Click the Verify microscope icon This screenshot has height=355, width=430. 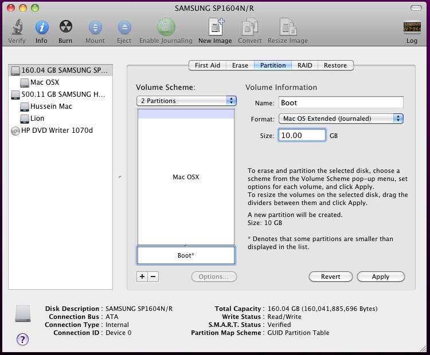[x=17, y=27]
